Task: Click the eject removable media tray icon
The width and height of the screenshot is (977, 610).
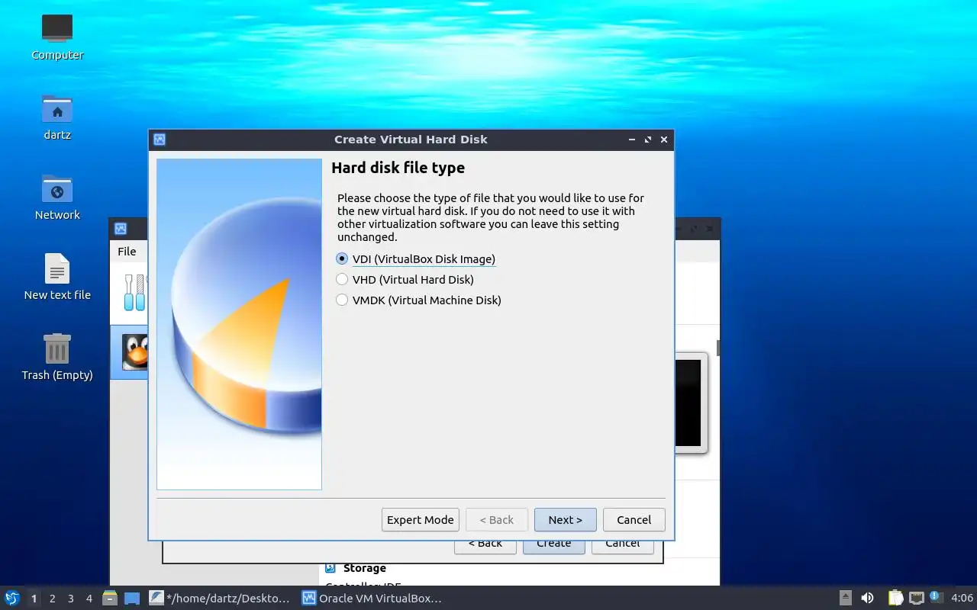Action: 845,599
